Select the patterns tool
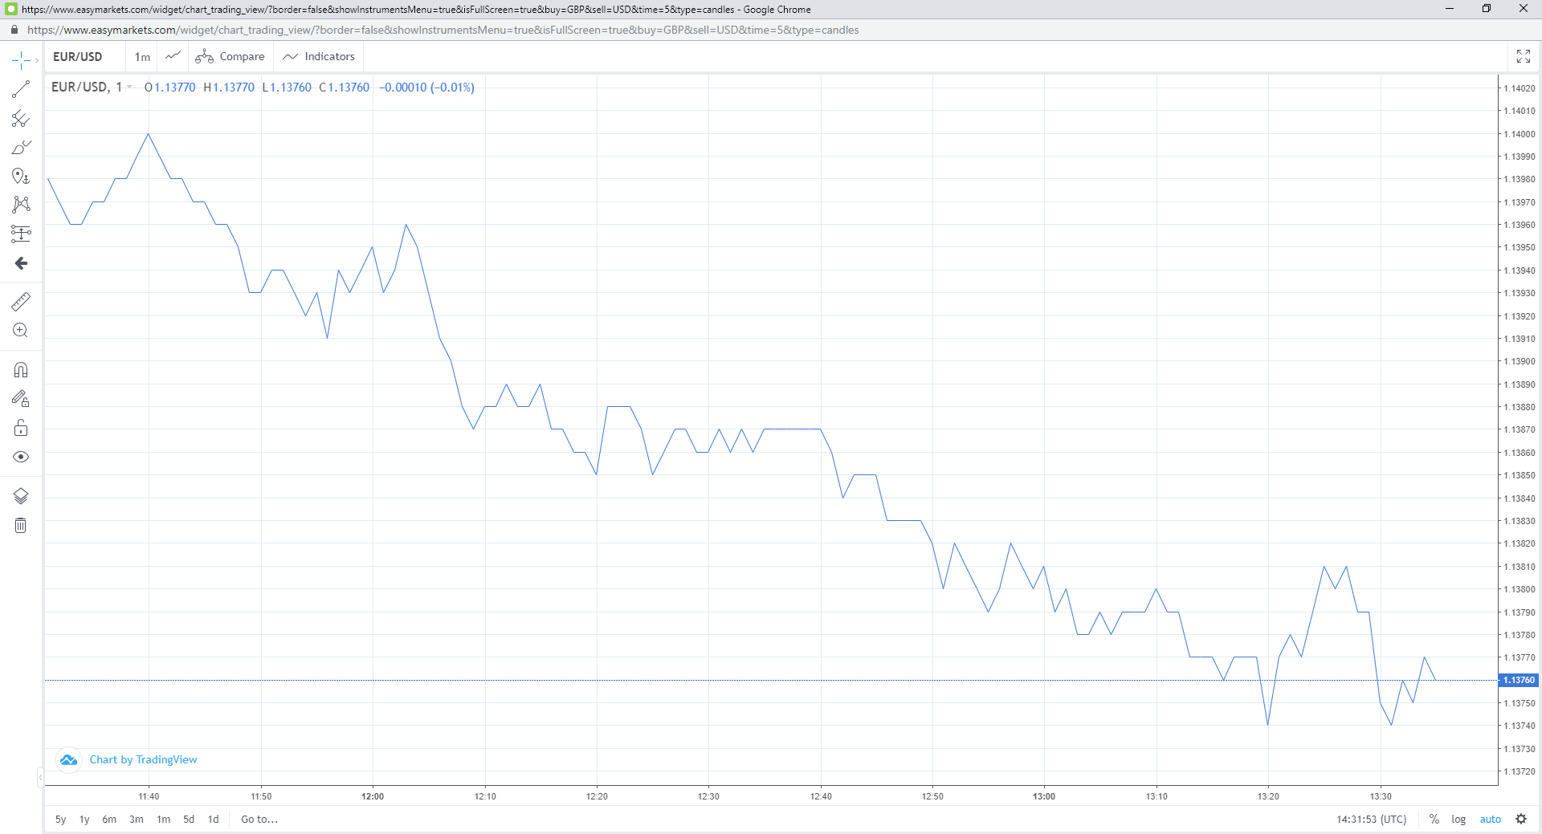Image resolution: width=1542 pixels, height=834 pixels. click(x=21, y=205)
